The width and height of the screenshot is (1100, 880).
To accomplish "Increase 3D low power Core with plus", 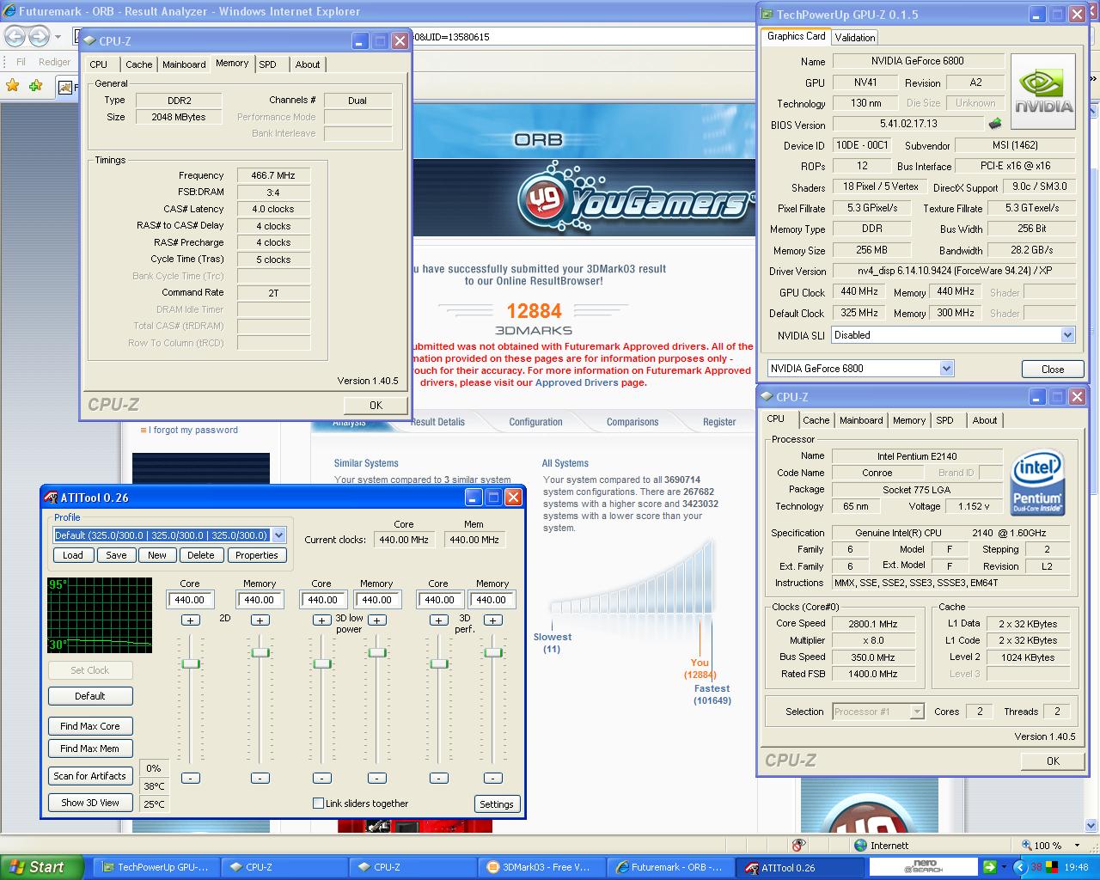I will 321,620.
